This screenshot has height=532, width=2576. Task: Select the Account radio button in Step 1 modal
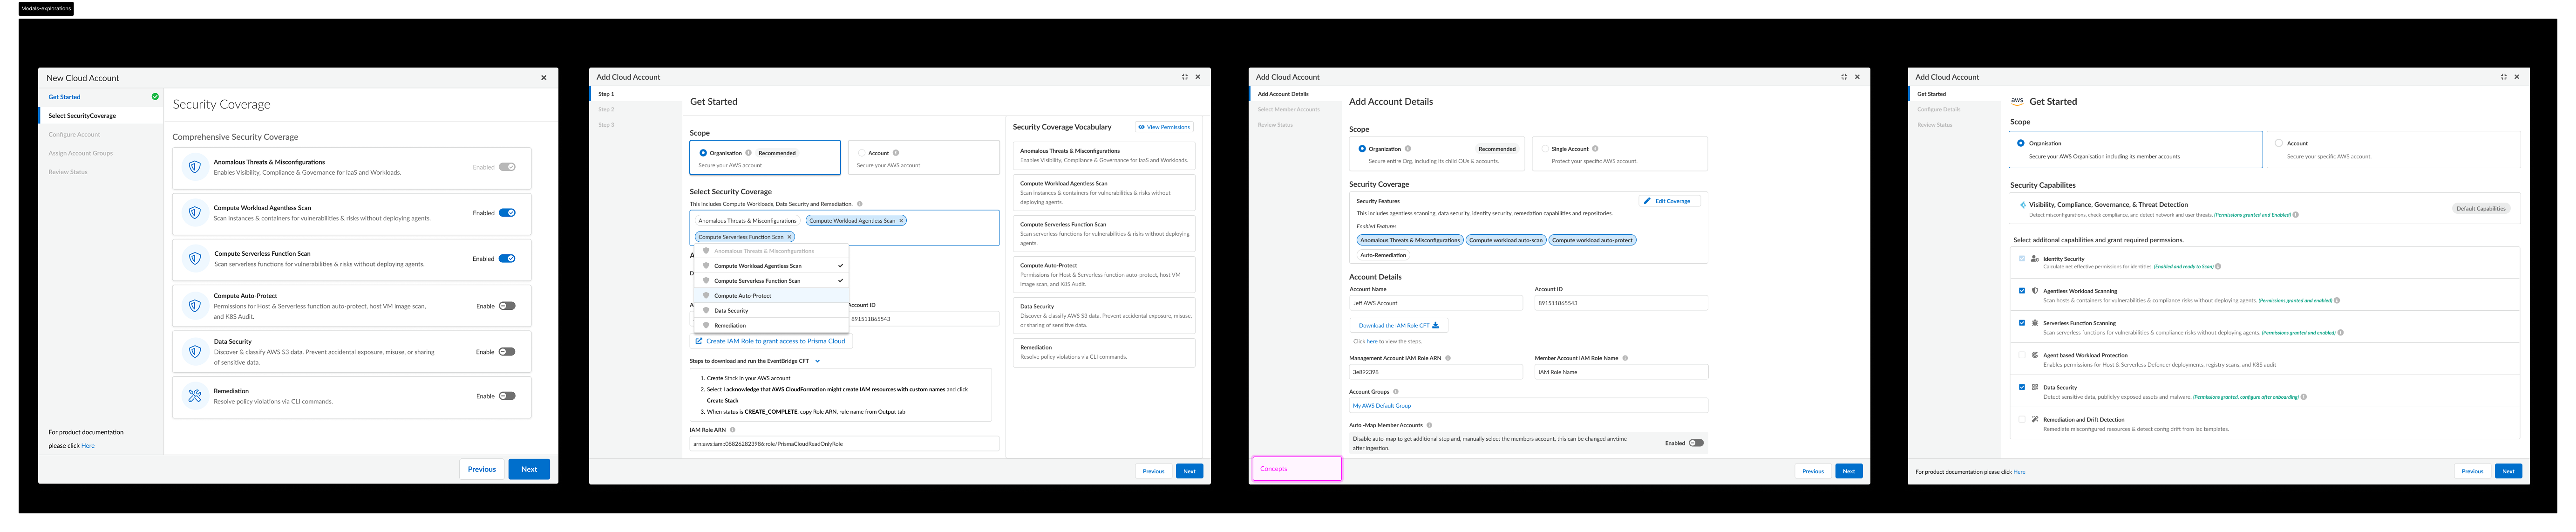pyautogui.click(x=861, y=153)
